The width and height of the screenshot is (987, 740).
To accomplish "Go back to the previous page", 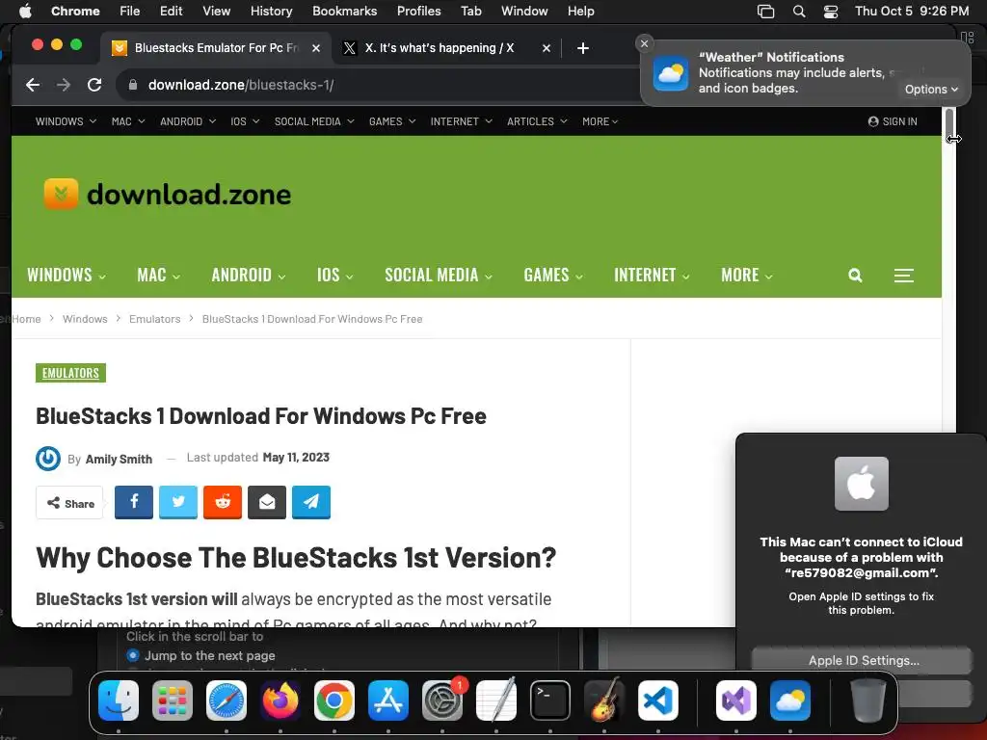I will 33,85.
